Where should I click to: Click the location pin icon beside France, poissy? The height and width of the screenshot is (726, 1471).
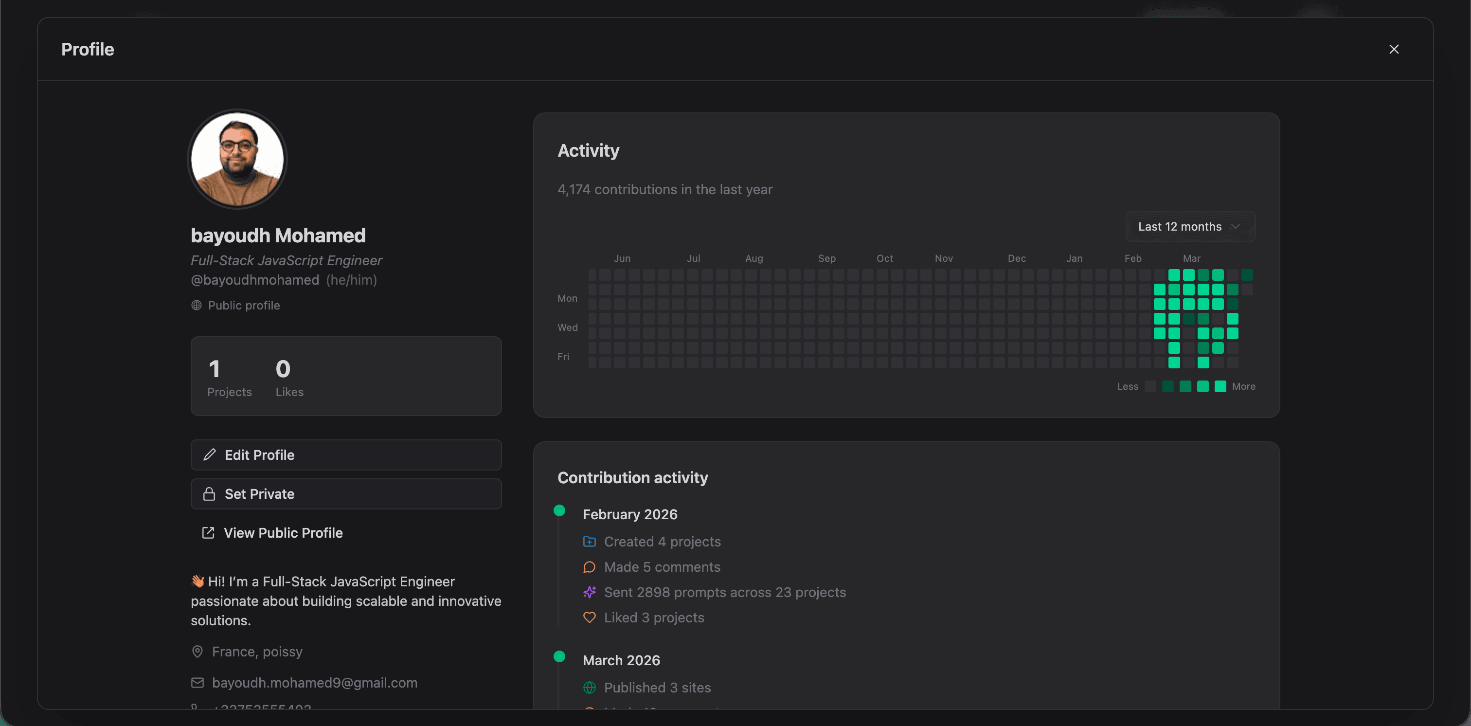[x=197, y=651]
